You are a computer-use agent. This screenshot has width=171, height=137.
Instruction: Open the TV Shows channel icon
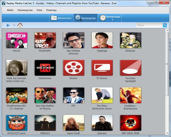(x=102, y=68)
